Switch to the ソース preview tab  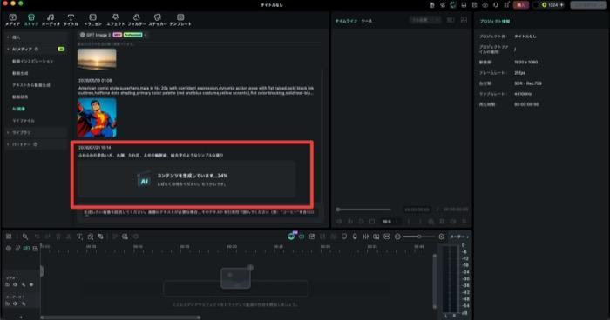(367, 21)
